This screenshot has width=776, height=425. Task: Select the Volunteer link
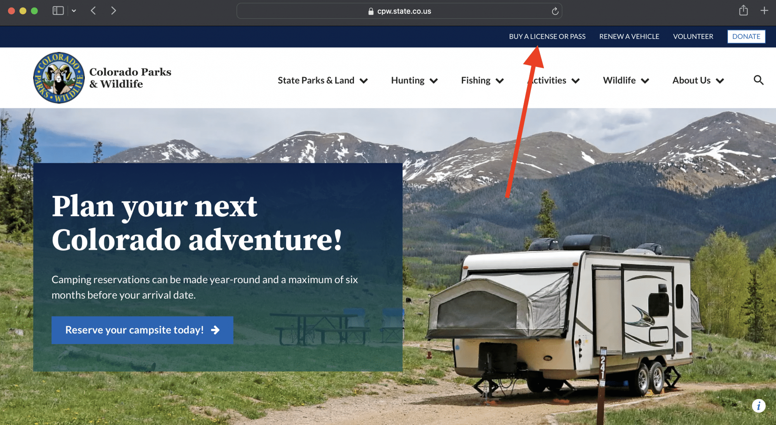(693, 36)
